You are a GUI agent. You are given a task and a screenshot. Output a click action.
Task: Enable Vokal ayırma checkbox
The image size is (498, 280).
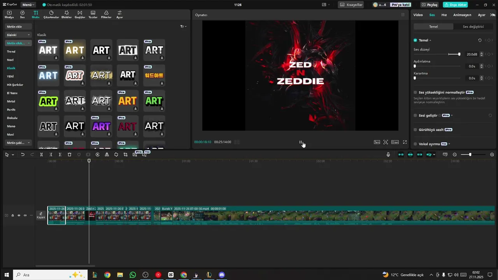(415, 144)
